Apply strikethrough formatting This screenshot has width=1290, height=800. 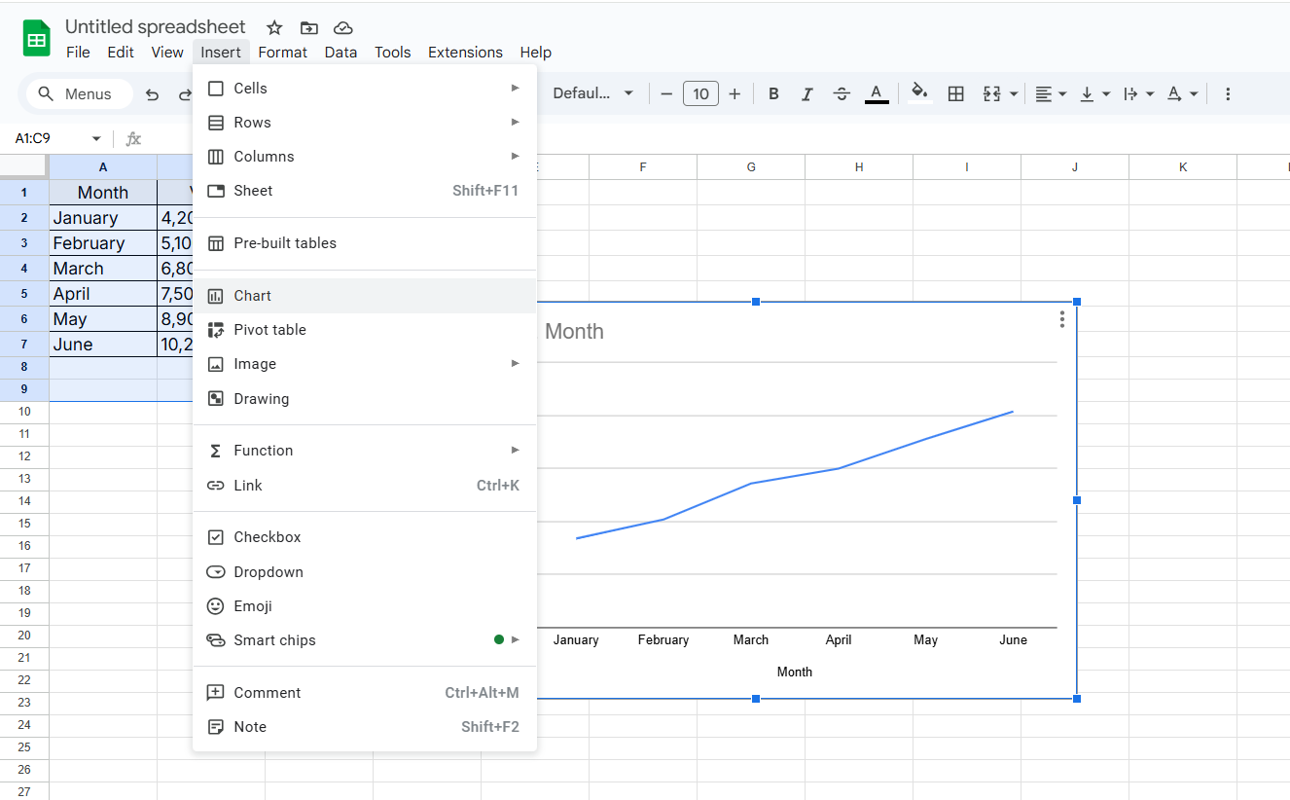[x=842, y=93]
